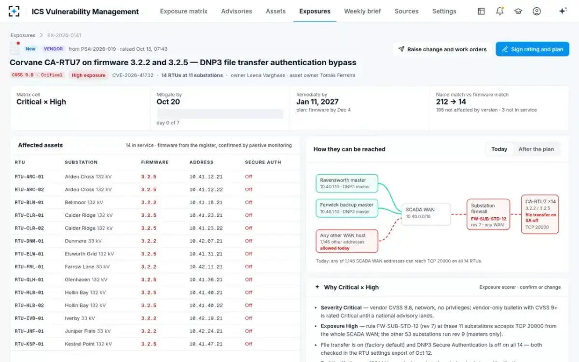Open the RTU-HLB-02 asset
Viewport: 579px width, 362px height.
pos(155,306)
